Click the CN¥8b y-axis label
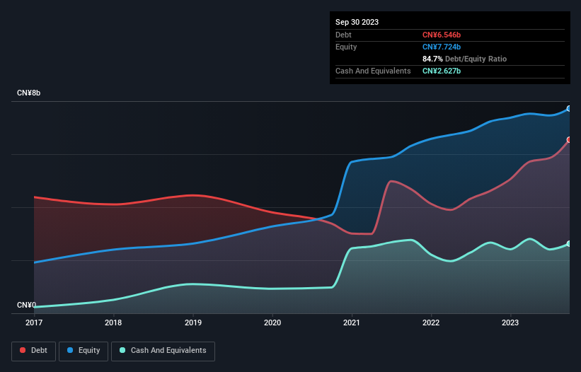 point(29,93)
